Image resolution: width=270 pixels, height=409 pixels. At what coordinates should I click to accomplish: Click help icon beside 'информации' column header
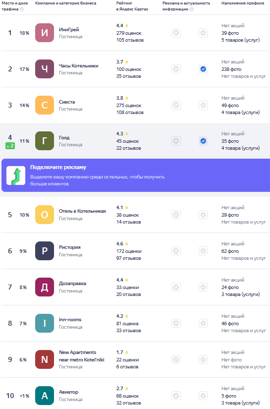pos(192,9)
